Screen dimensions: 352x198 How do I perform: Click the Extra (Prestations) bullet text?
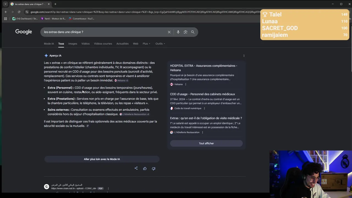coord(103,101)
